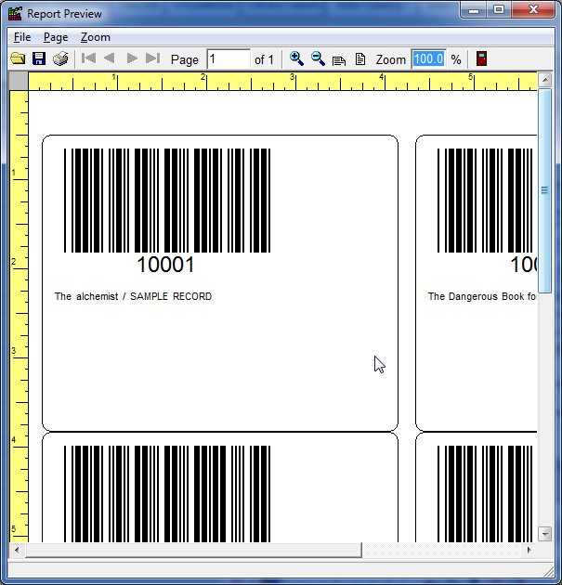This screenshot has width=562, height=585.
Task: Click vertical scrollbar down arrow
Action: coord(545,534)
